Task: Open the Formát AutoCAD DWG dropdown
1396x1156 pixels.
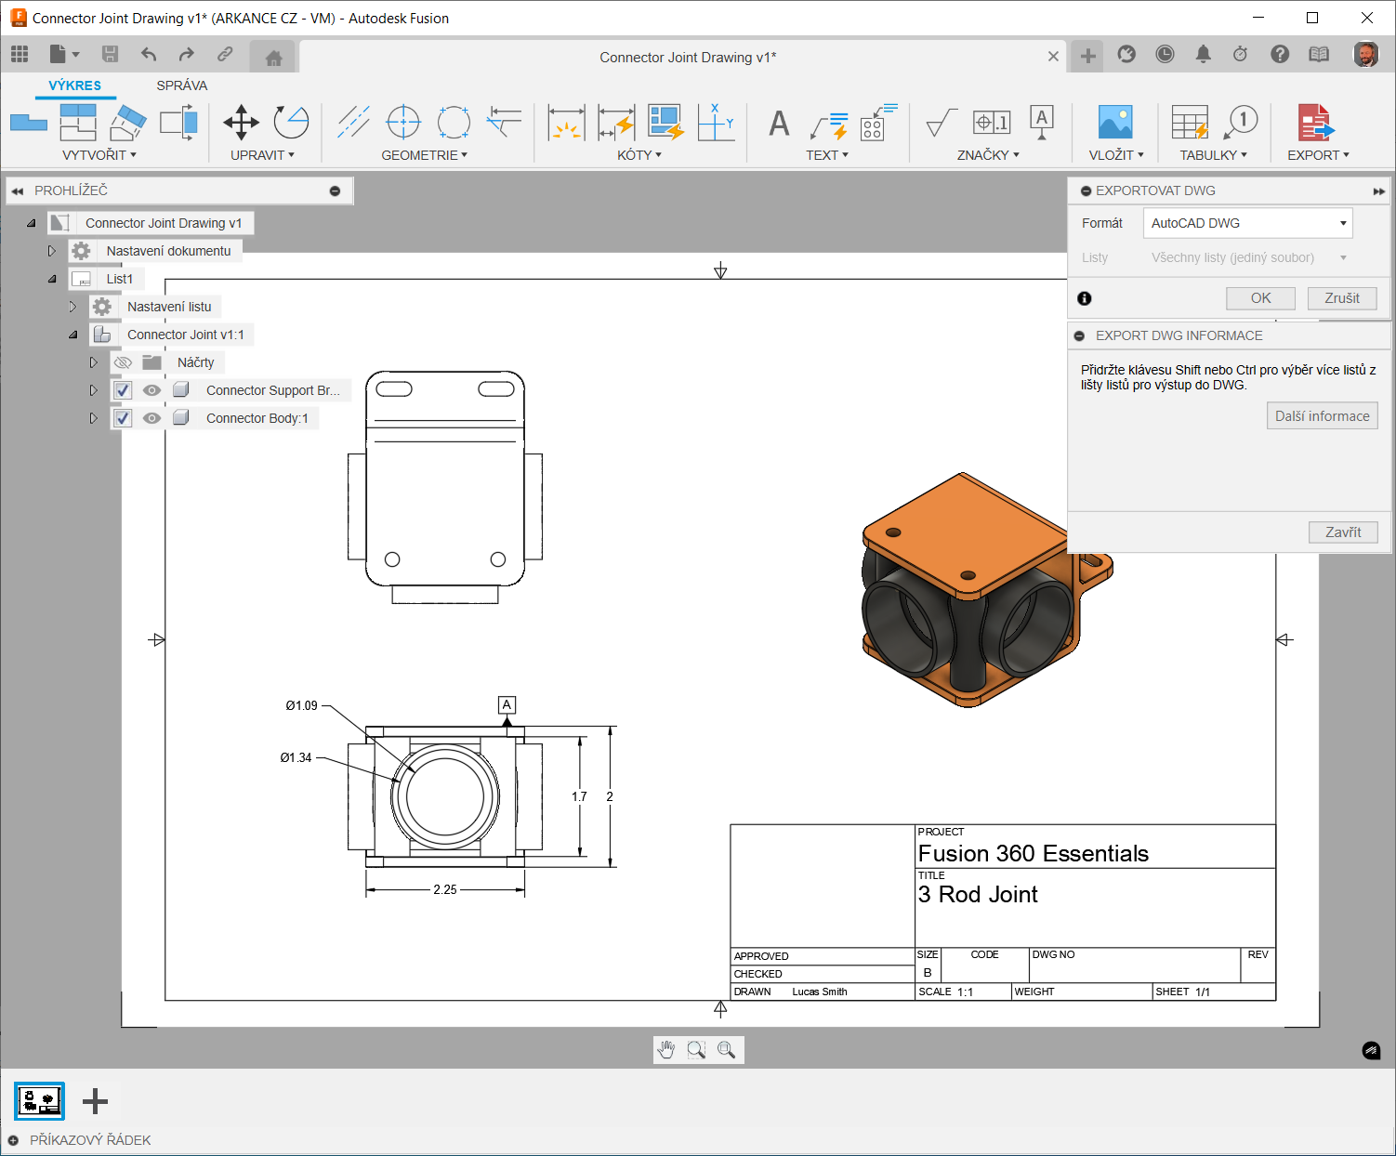Action: click(x=1247, y=223)
